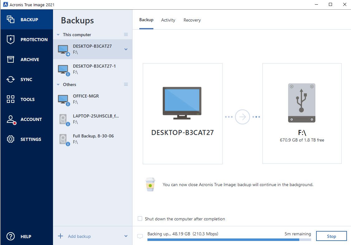Open the Add backup dropdown arrow
The height and width of the screenshot is (245, 351).
pyautogui.click(x=126, y=236)
